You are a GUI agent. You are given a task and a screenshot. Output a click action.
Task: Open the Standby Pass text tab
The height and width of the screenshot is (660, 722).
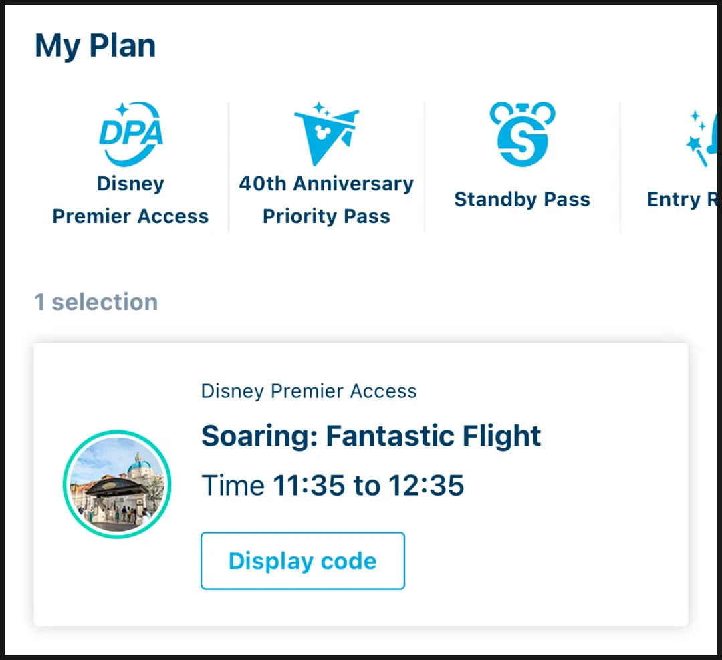pyautogui.click(x=522, y=199)
